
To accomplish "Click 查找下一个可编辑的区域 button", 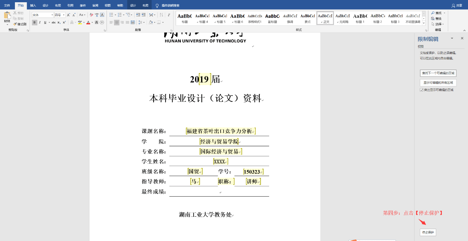I will [438, 73].
